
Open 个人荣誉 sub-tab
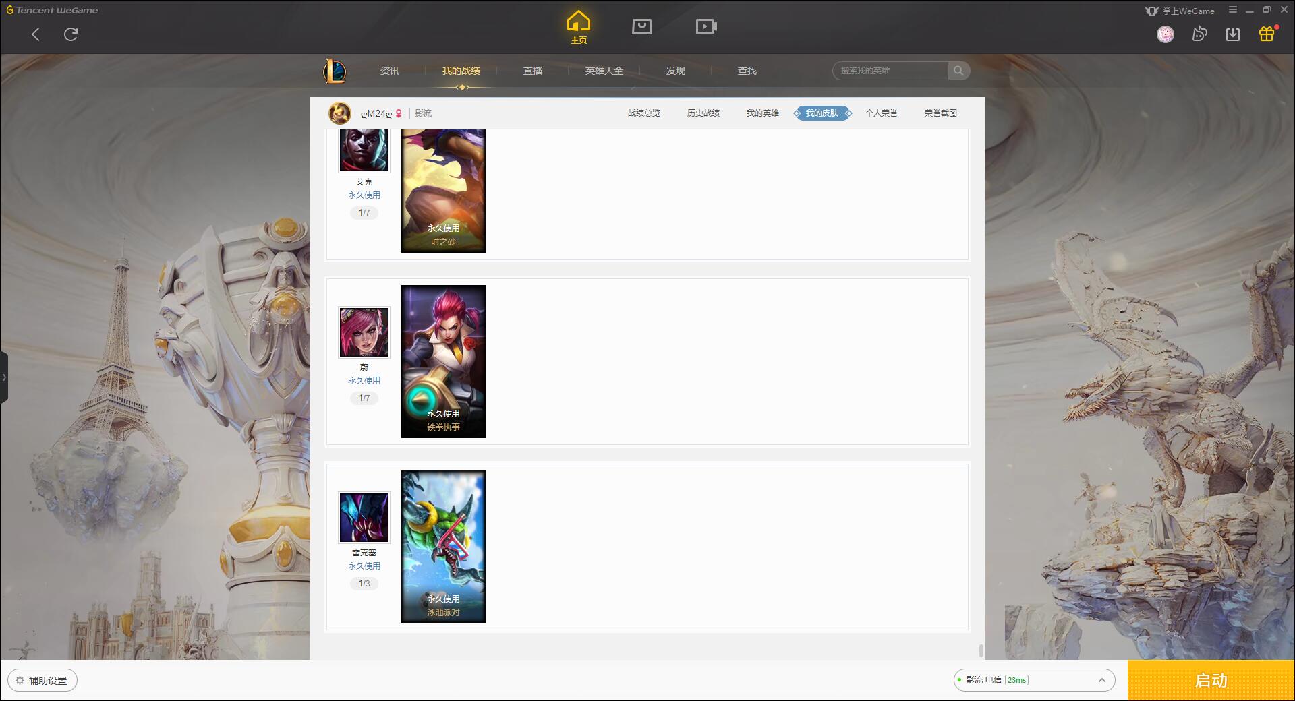(882, 113)
